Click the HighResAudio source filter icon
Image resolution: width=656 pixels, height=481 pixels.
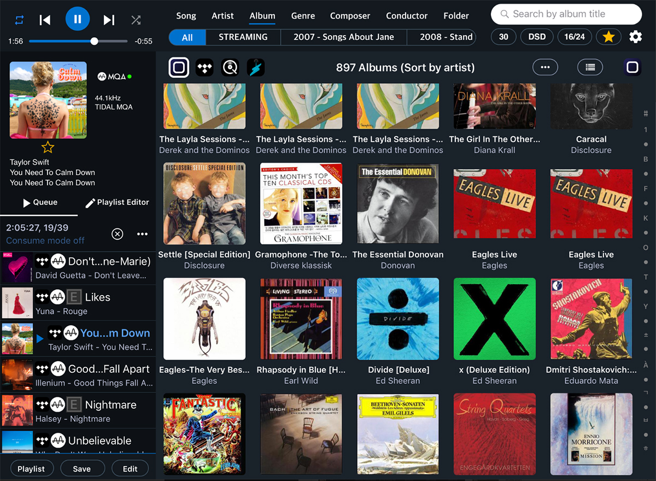point(255,68)
